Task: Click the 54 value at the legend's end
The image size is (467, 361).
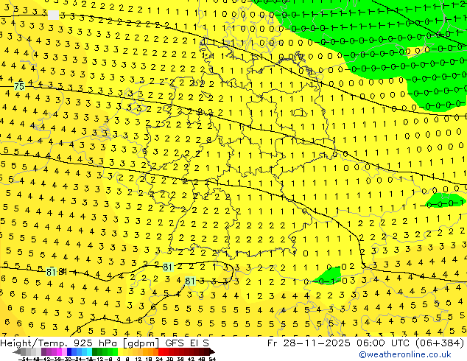Action: [x=212, y=359]
